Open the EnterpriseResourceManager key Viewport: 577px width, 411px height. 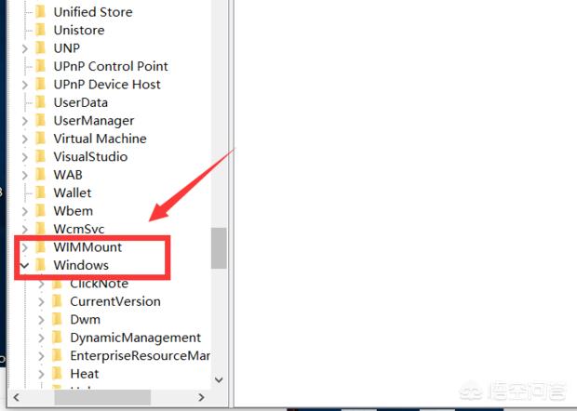[x=140, y=355]
